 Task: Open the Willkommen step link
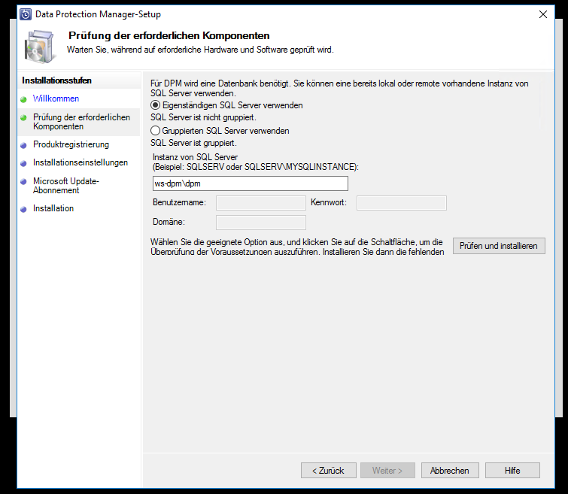pos(56,98)
